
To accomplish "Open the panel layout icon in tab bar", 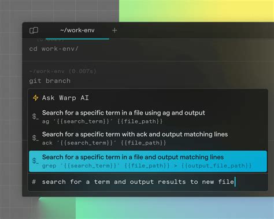I will coord(34,31).
